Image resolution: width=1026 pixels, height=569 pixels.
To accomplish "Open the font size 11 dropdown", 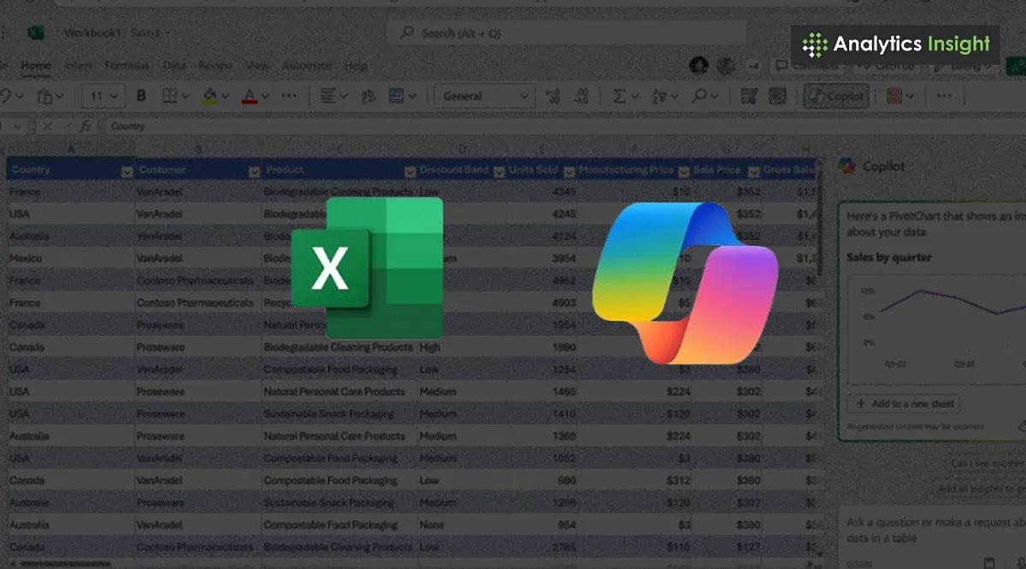I will 103,96.
